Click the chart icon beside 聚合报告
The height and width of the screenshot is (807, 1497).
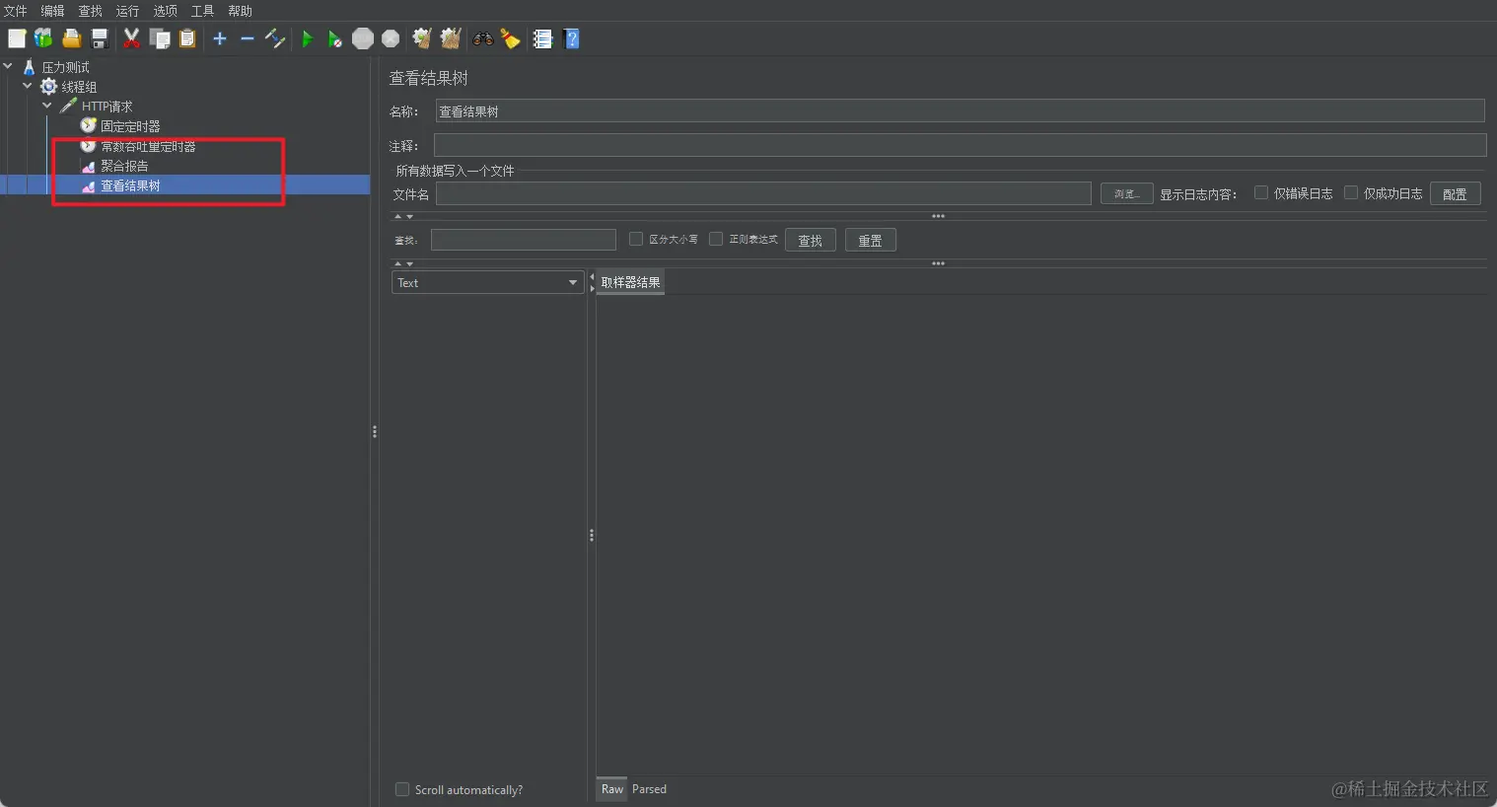coord(89,166)
